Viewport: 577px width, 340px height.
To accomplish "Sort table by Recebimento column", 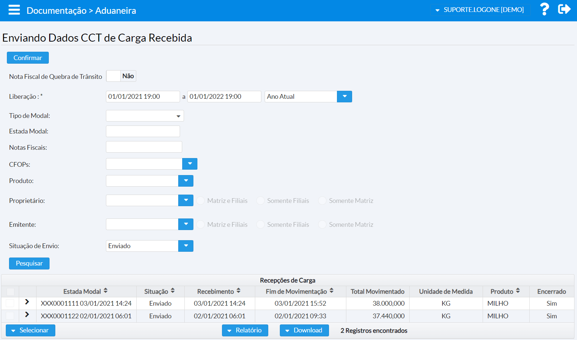I will click(239, 291).
